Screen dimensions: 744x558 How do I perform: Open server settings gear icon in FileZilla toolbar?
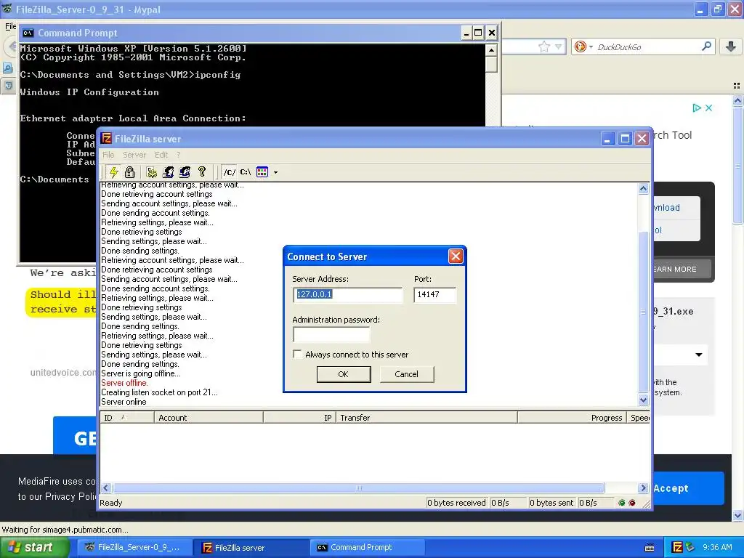pyautogui.click(x=152, y=171)
